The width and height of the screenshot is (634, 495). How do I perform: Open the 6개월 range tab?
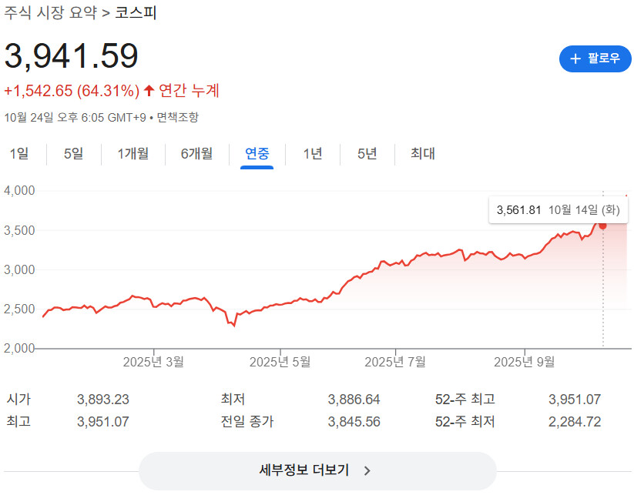click(x=196, y=153)
